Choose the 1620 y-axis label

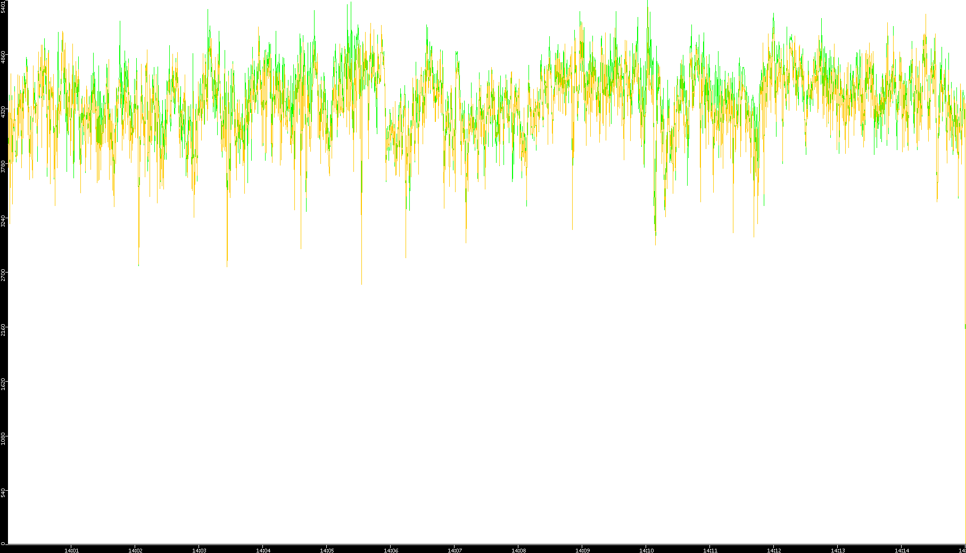(x=3, y=385)
